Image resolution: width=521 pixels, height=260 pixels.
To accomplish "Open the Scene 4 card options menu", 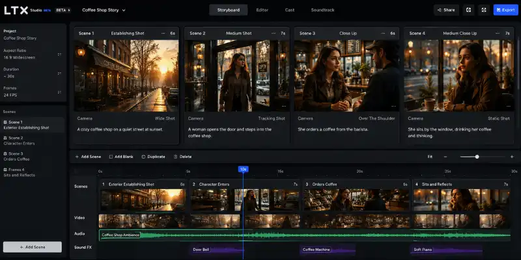I will [498, 33].
